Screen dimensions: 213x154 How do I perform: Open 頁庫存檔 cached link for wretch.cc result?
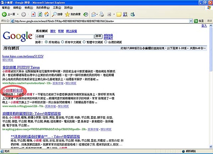point(50,106)
